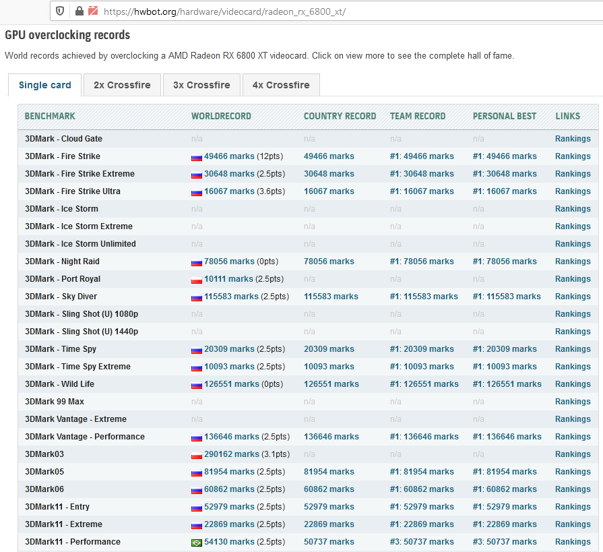603x552 pixels.
Task: Open 30648 marks world record link
Action: 229,174
